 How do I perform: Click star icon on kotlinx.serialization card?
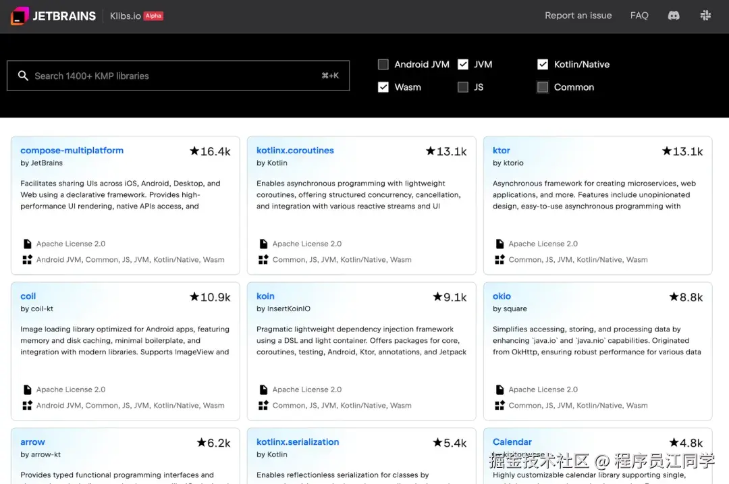point(437,442)
